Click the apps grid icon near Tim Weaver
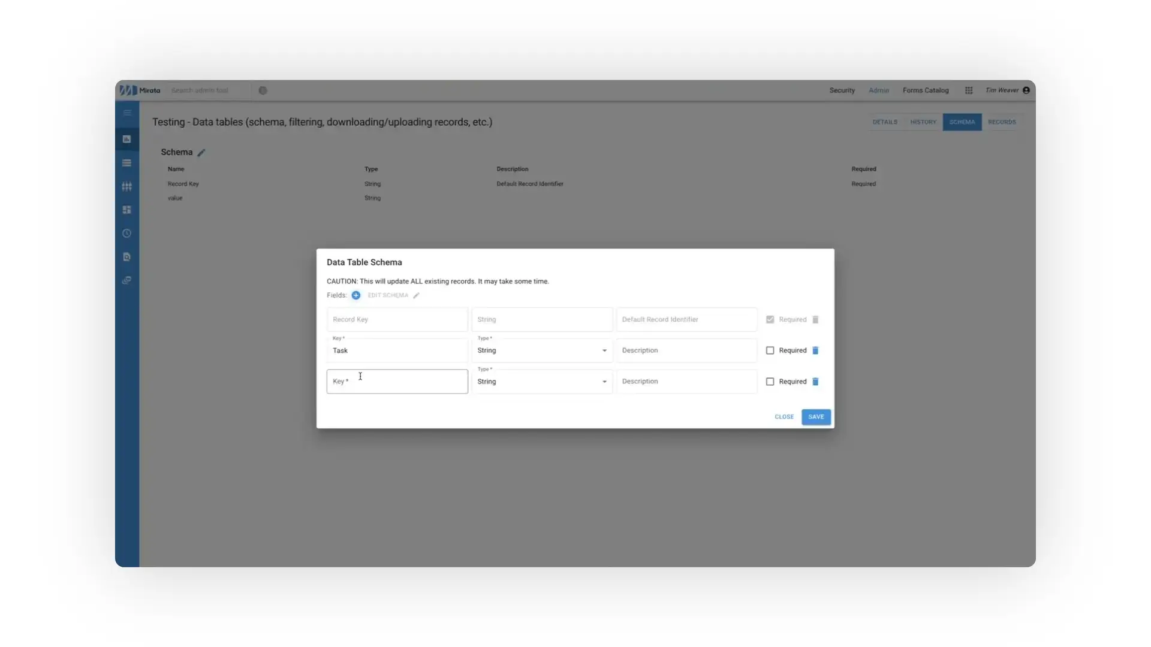This screenshot has height=647, width=1151. click(969, 90)
